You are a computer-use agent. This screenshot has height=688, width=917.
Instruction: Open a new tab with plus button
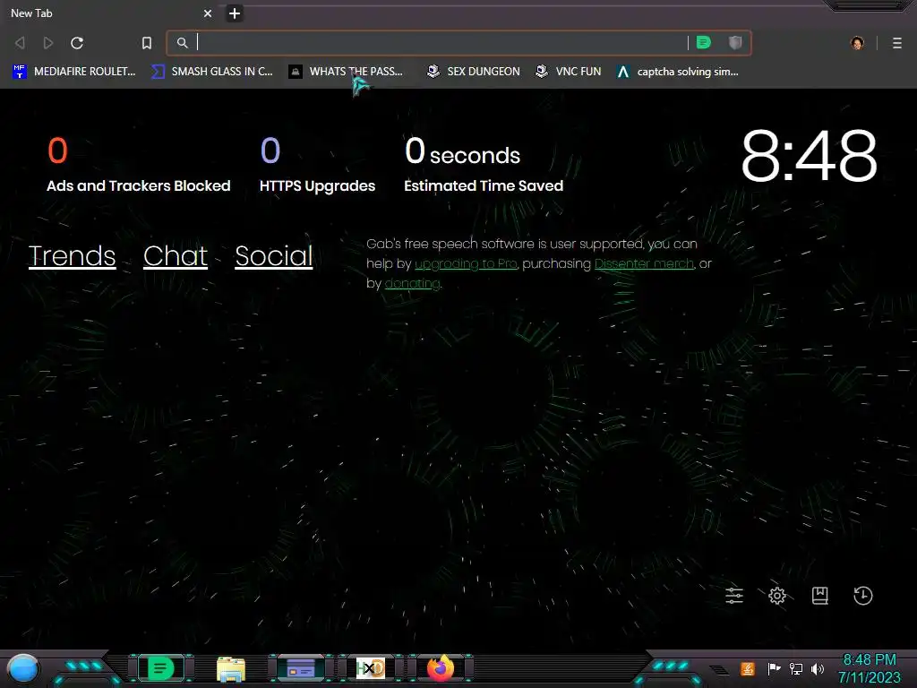point(235,13)
